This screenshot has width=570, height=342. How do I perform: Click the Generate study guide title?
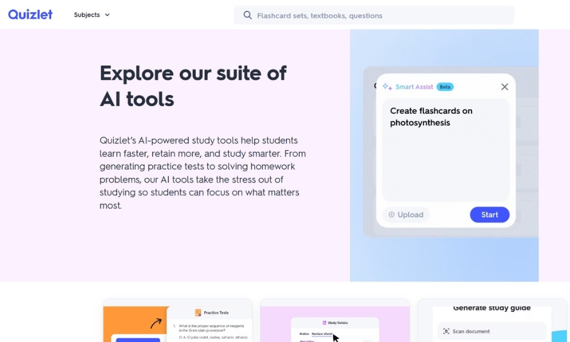[x=492, y=308]
